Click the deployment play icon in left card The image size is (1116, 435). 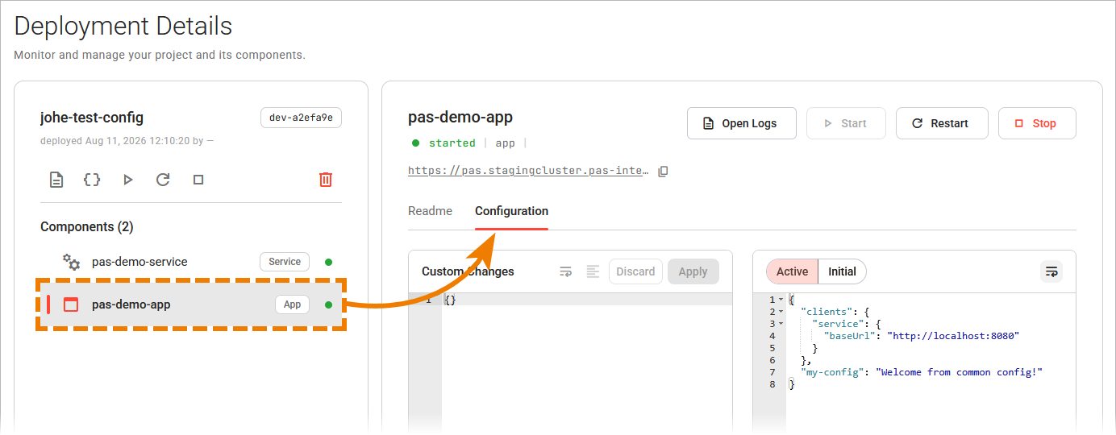click(x=127, y=180)
